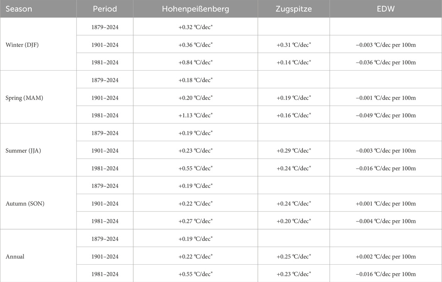Click the +0.32 °C/dec Hohenpeißenberg value

[195, 27]
